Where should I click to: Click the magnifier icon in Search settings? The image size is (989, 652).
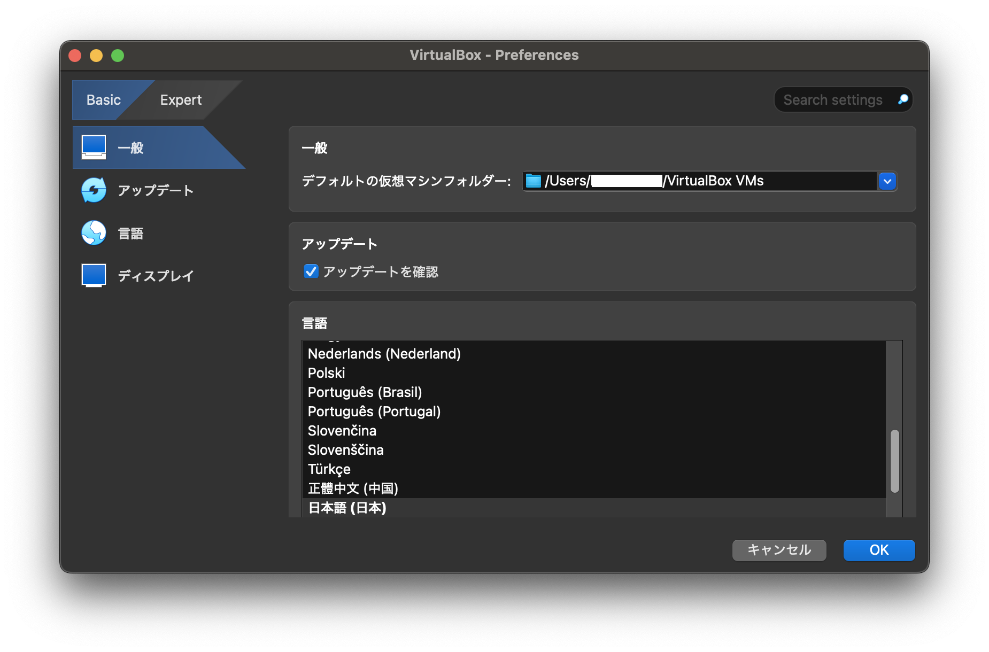click(x=902, y=99)
